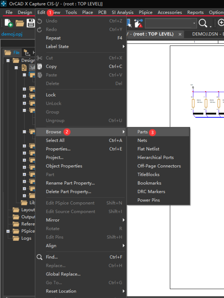Click the magnifier search icon in toolbar
The width and height of the screenshot is (224, 298).
(x=203, y=23)
